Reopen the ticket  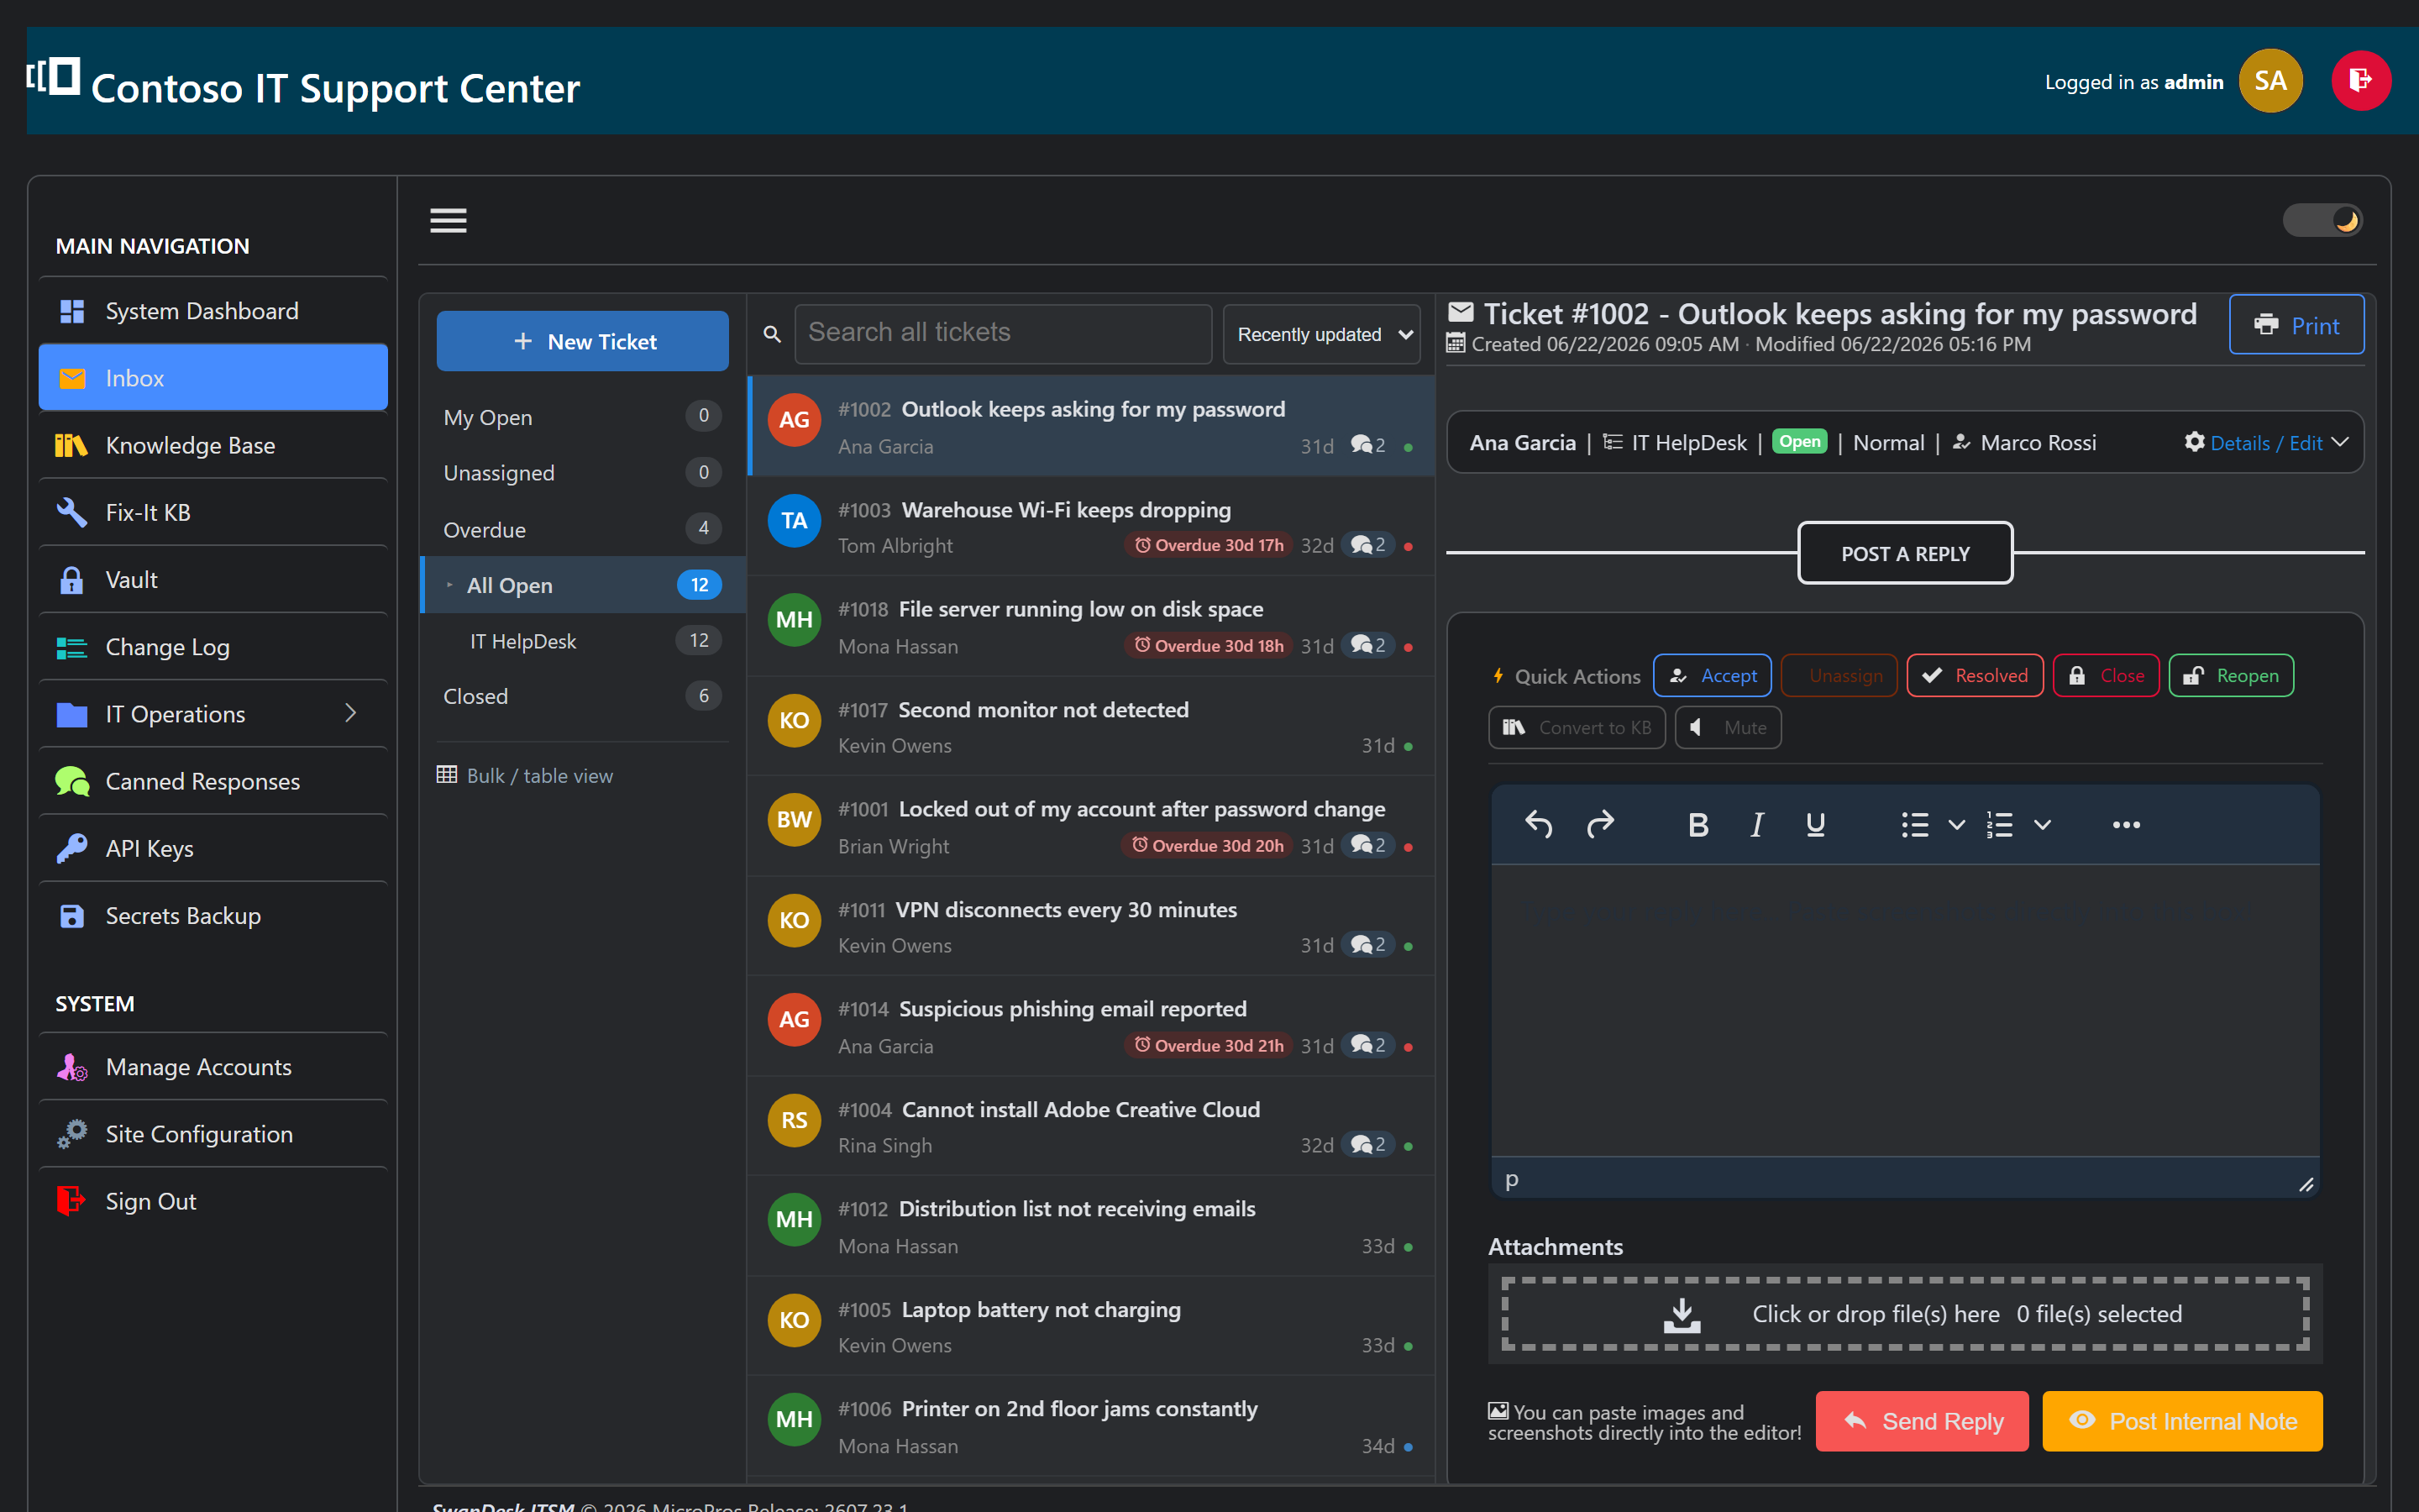click(x=2231, y=676)
